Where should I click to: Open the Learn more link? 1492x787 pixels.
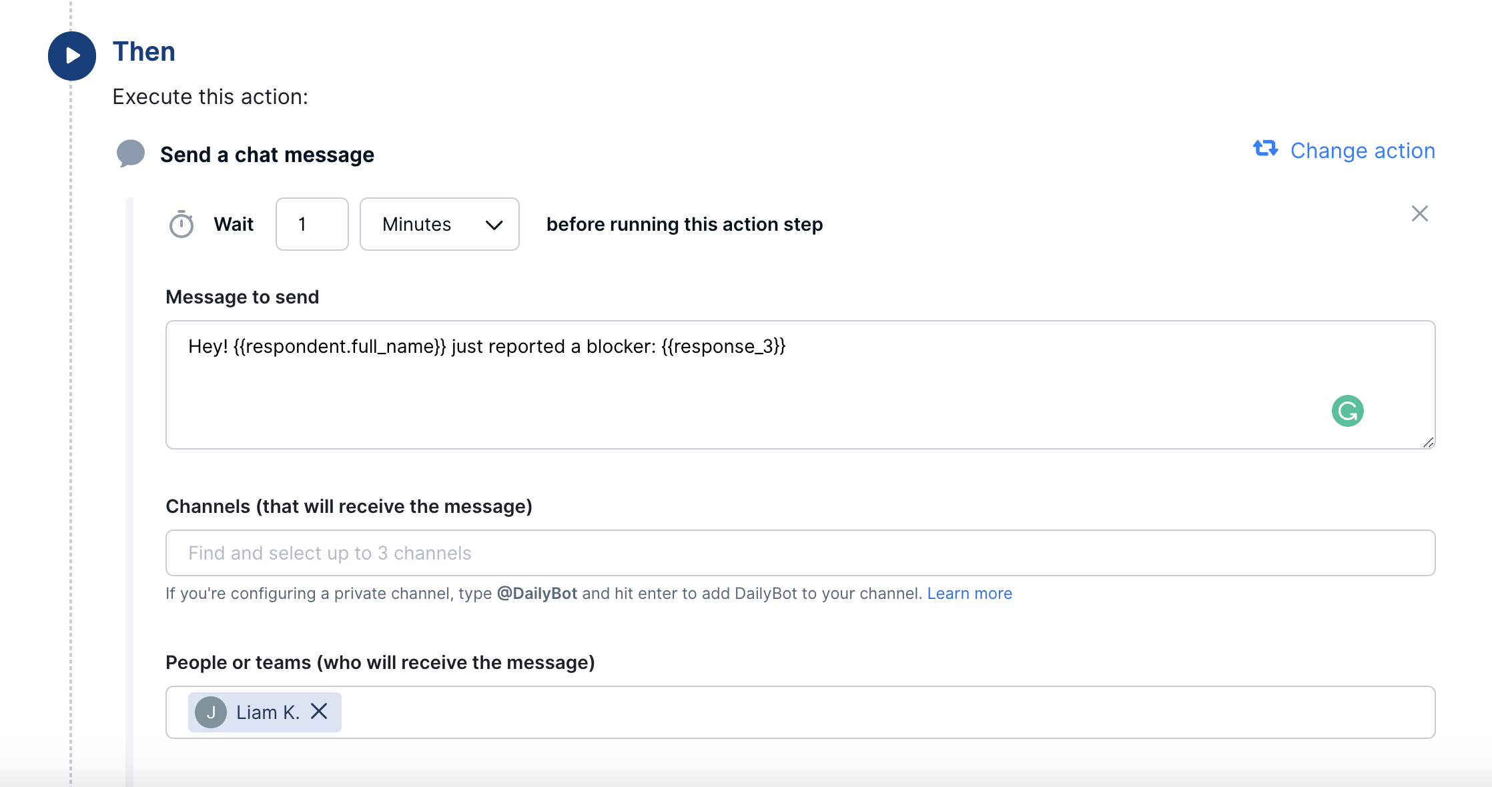[x=970, y=594]
